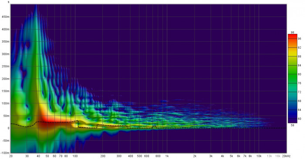
Task: Click the 200m time axis label
Action: [x=6, y=79]
